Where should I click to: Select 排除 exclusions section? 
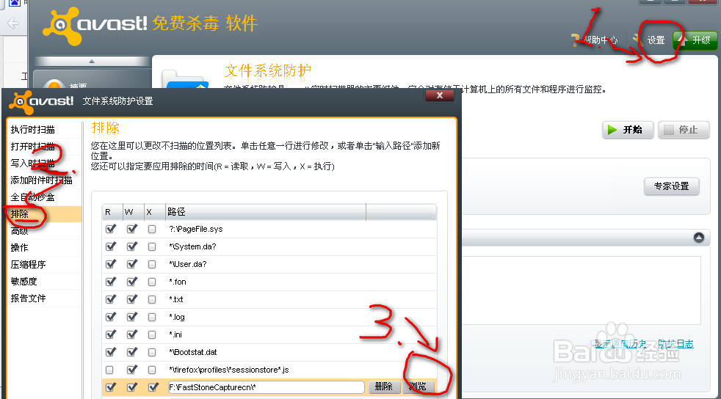point(44,214)
